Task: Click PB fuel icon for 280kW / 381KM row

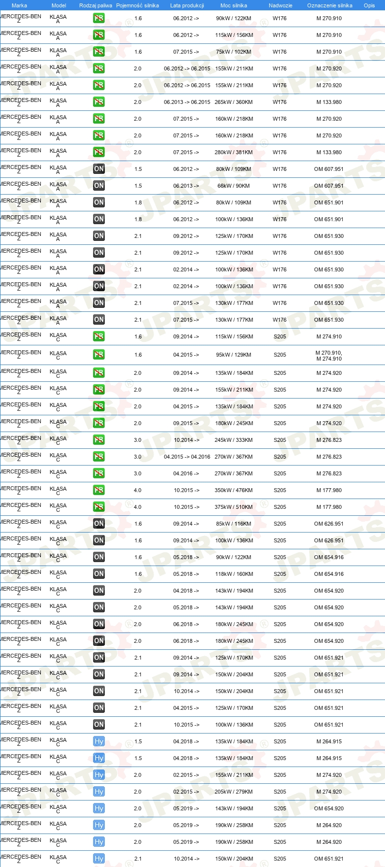Action: [x=99, y=152]
